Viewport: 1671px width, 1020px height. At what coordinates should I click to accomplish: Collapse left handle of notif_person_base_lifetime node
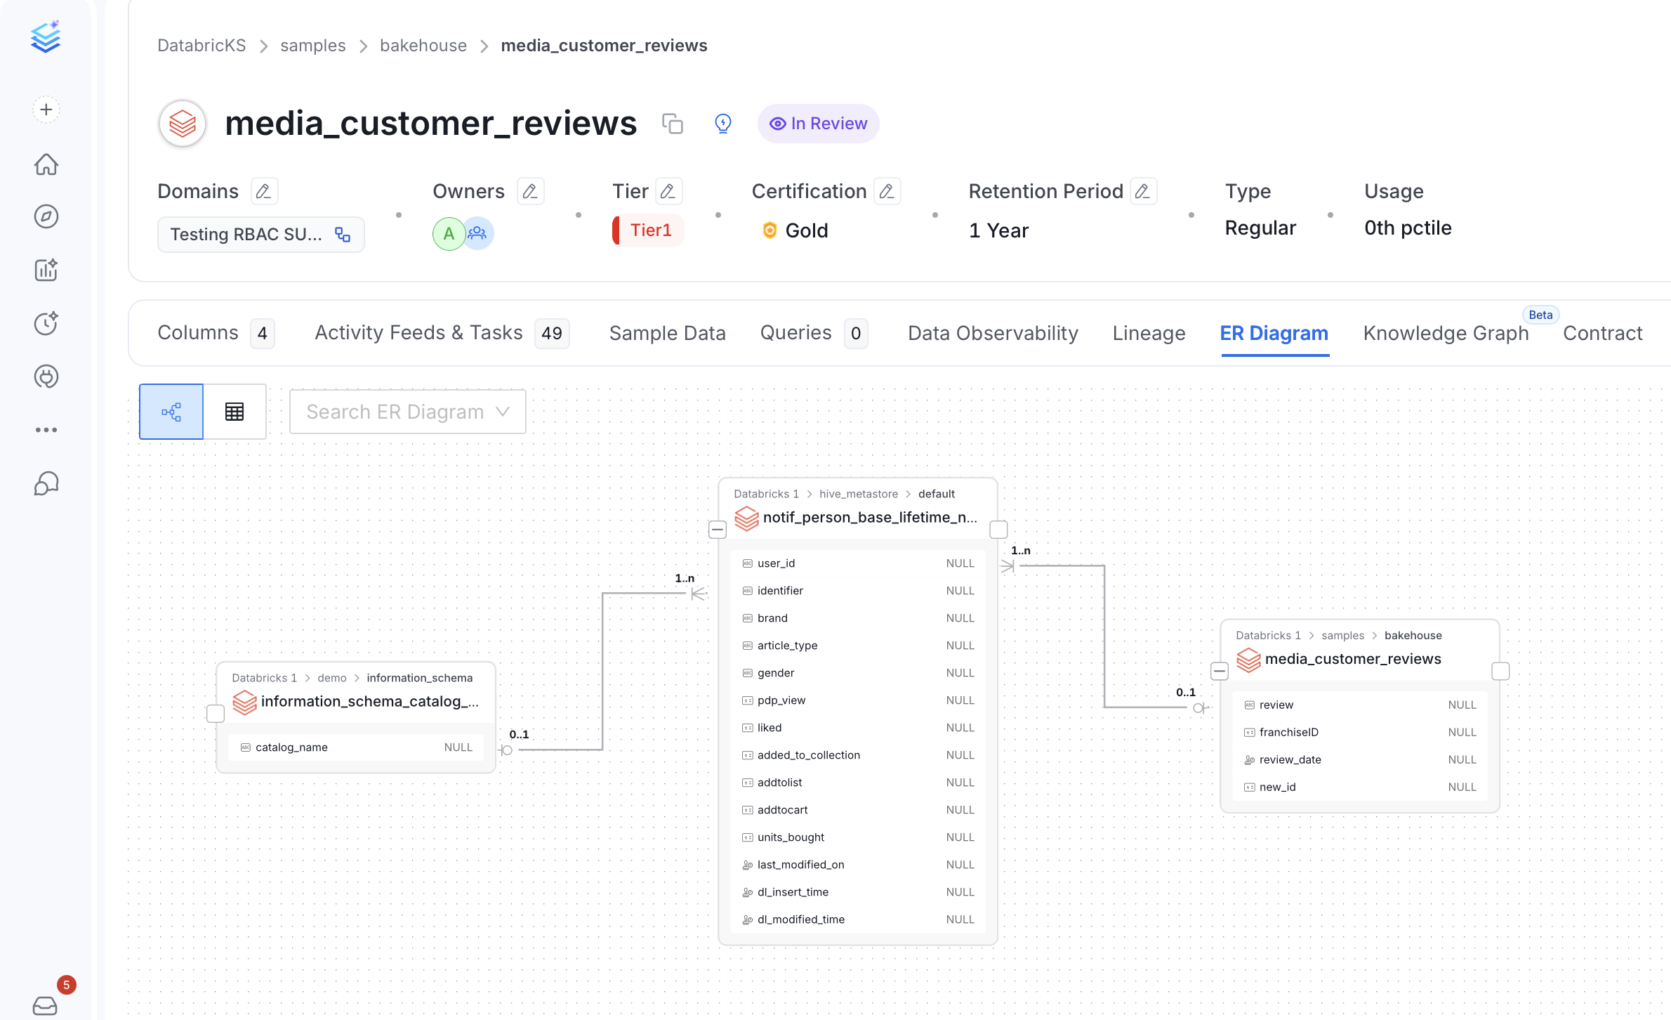click(718, 529)
